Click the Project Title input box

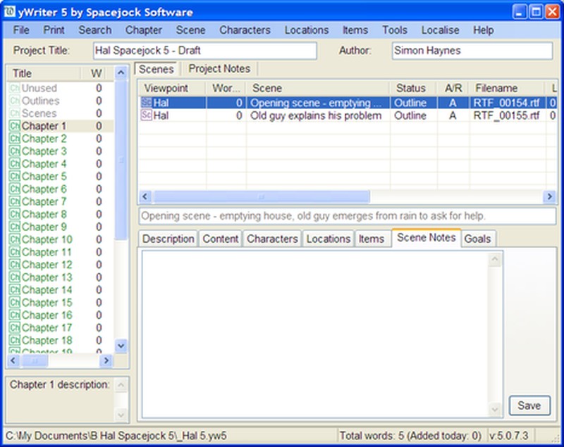tap(204, 50)
